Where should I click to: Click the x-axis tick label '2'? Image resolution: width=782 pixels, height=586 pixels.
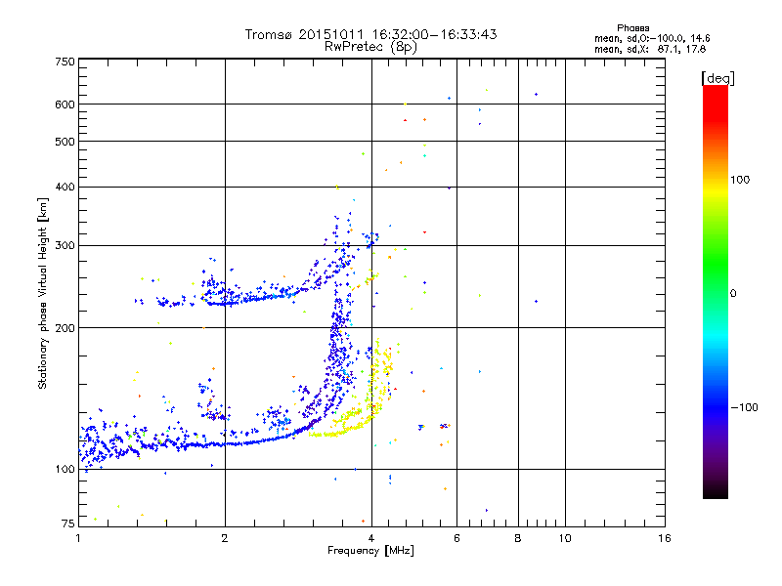click(225, 538)
